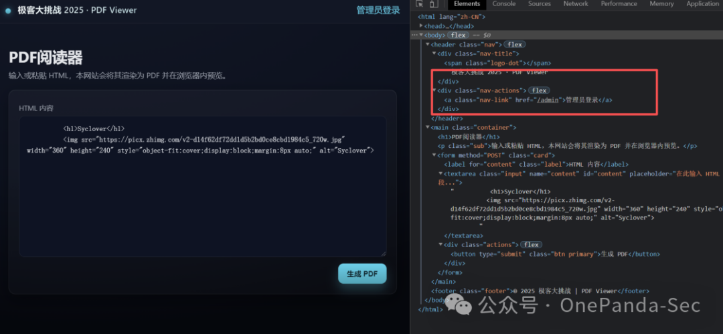
Task: Click inside the HTML 内容 textarea
Action: pos(202,186)
